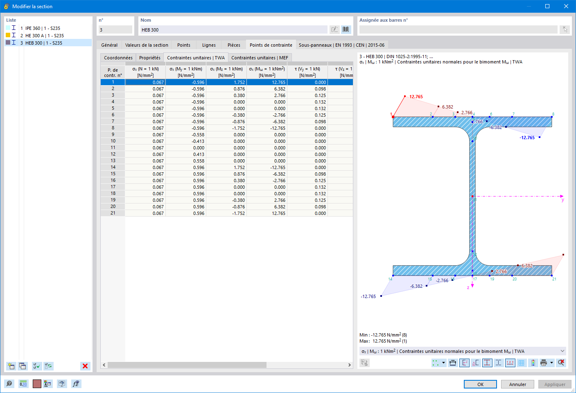576x393 pixels.
Task: Open the color display settings icon
Action: click(x=48, y=384)
